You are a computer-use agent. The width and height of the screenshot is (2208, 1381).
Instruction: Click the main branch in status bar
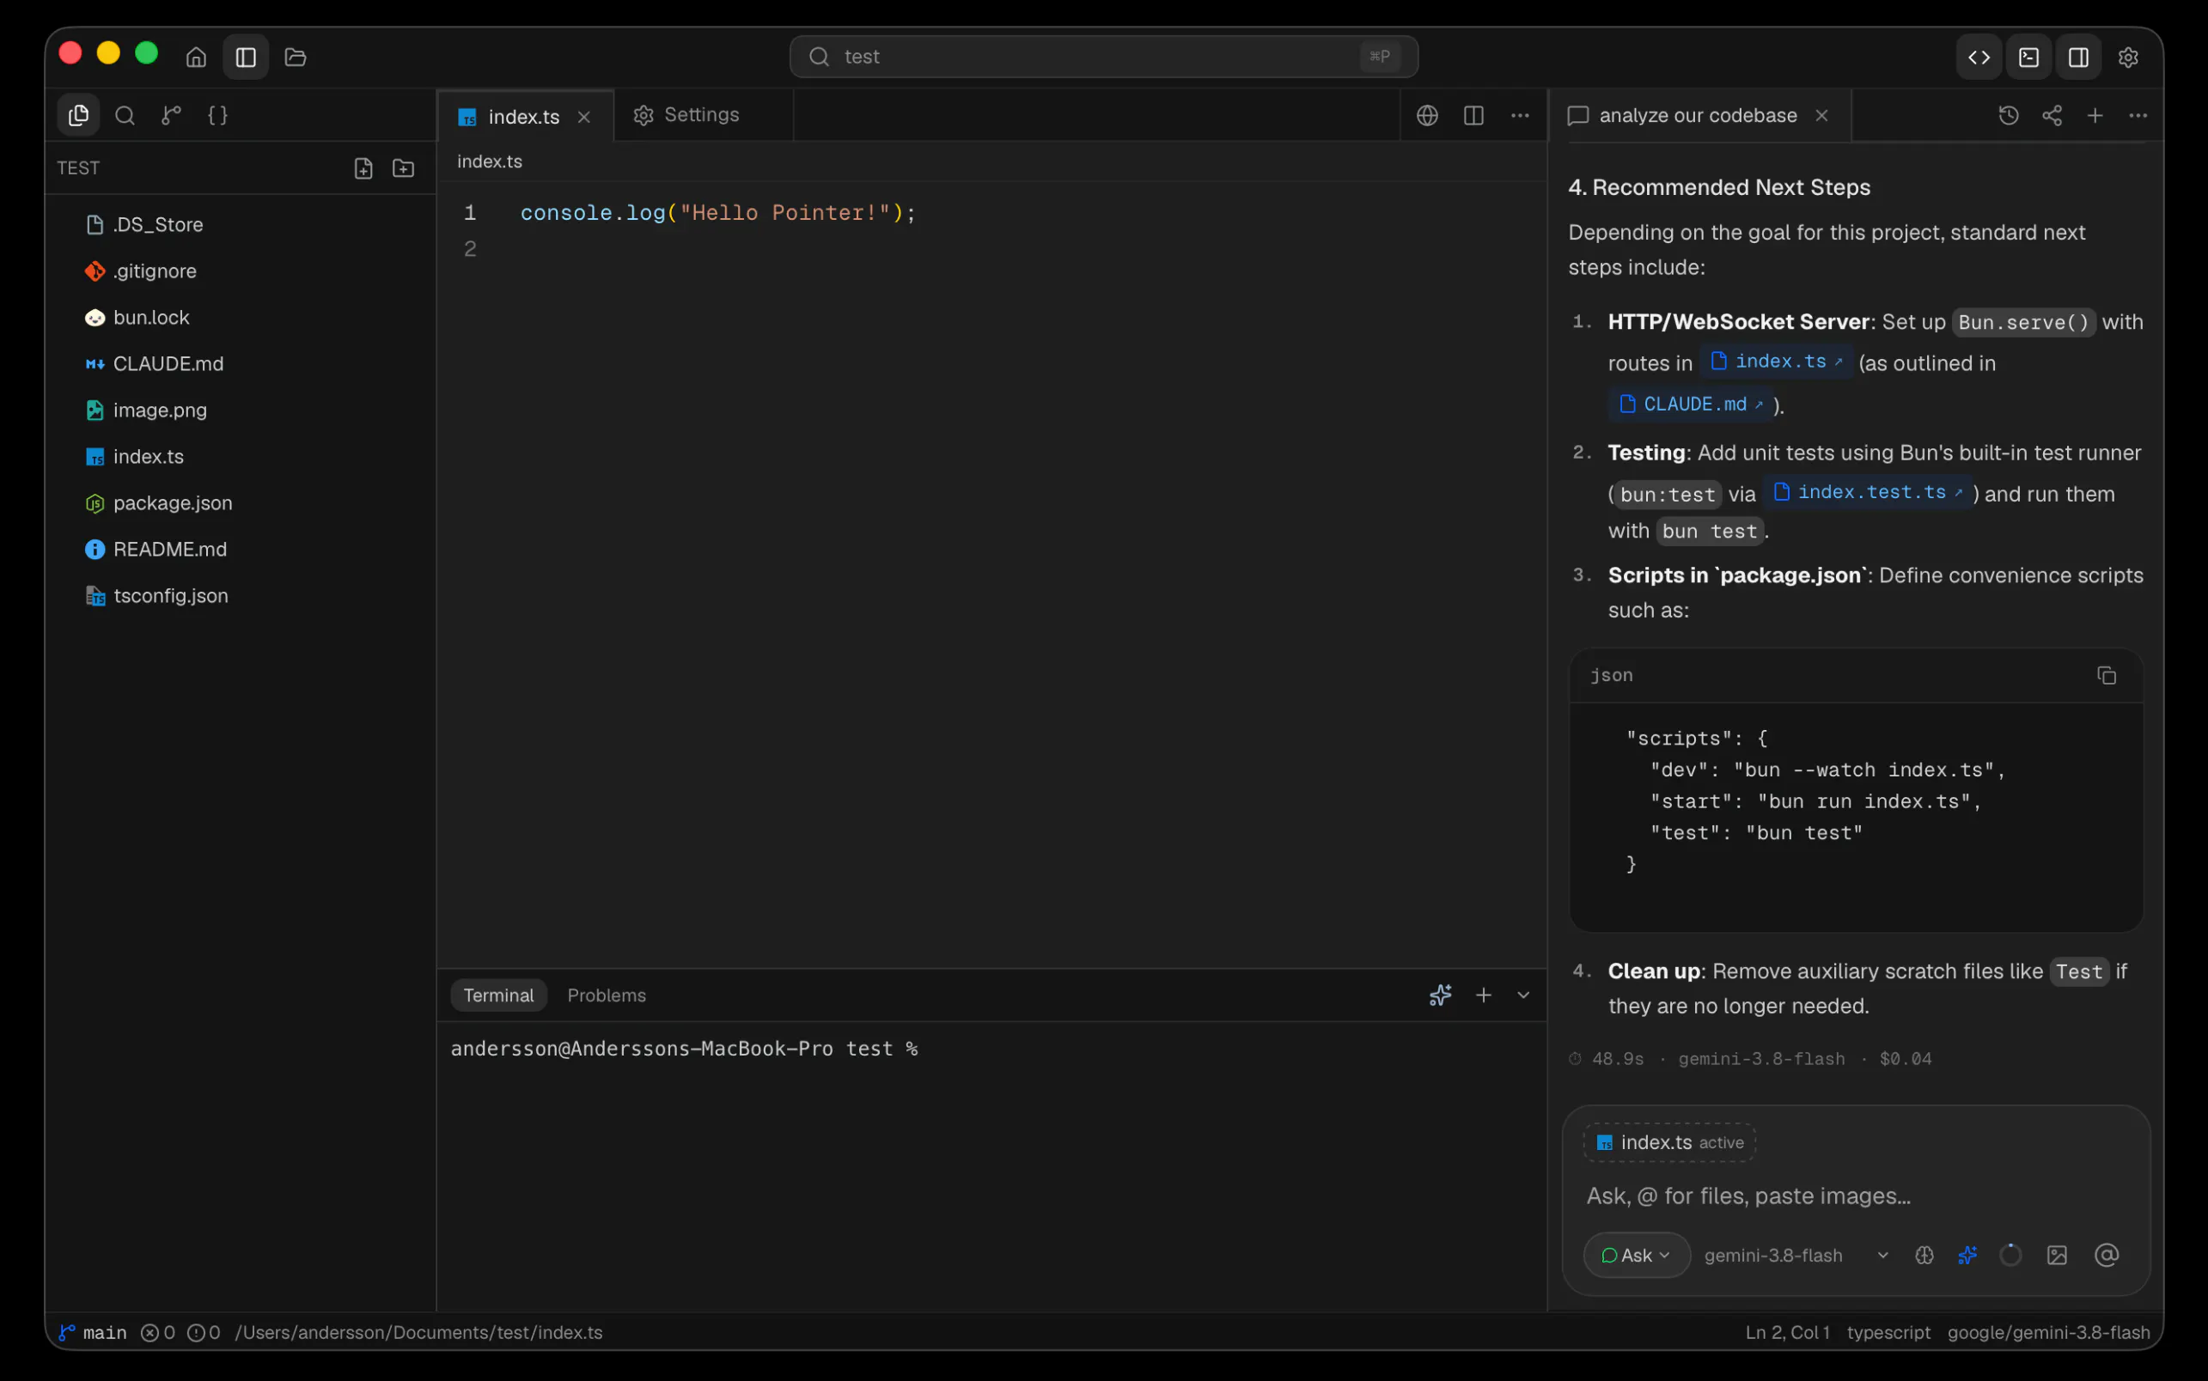[x=93, y=1333]
